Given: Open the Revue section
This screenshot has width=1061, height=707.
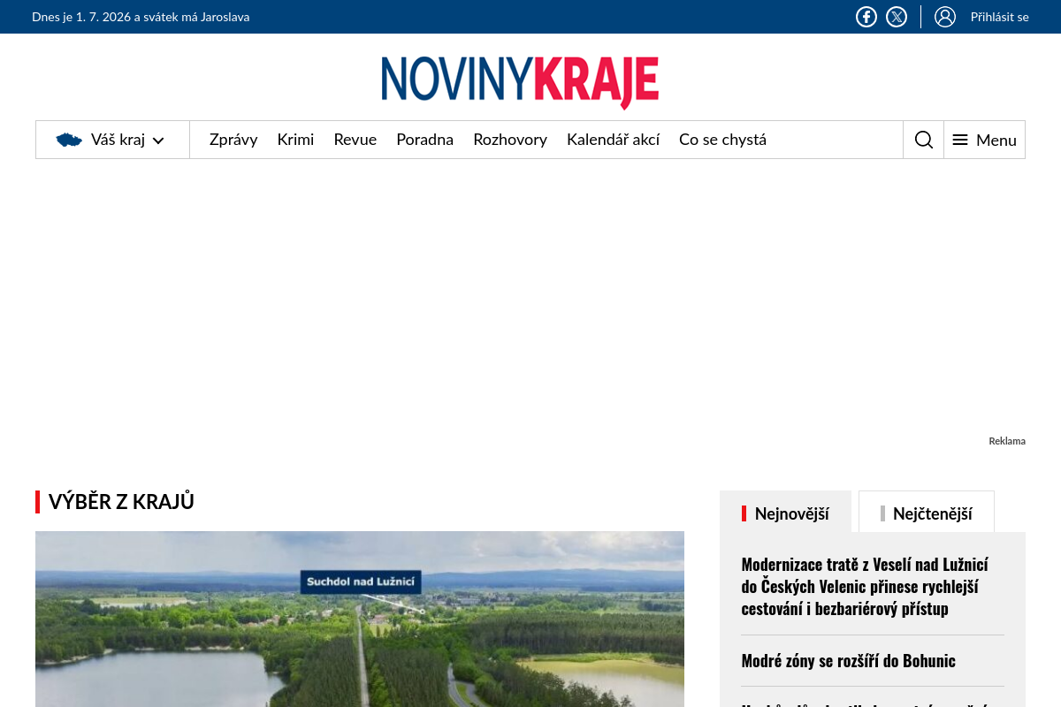Looking at the screenshot, I should [x=355, y=140].
